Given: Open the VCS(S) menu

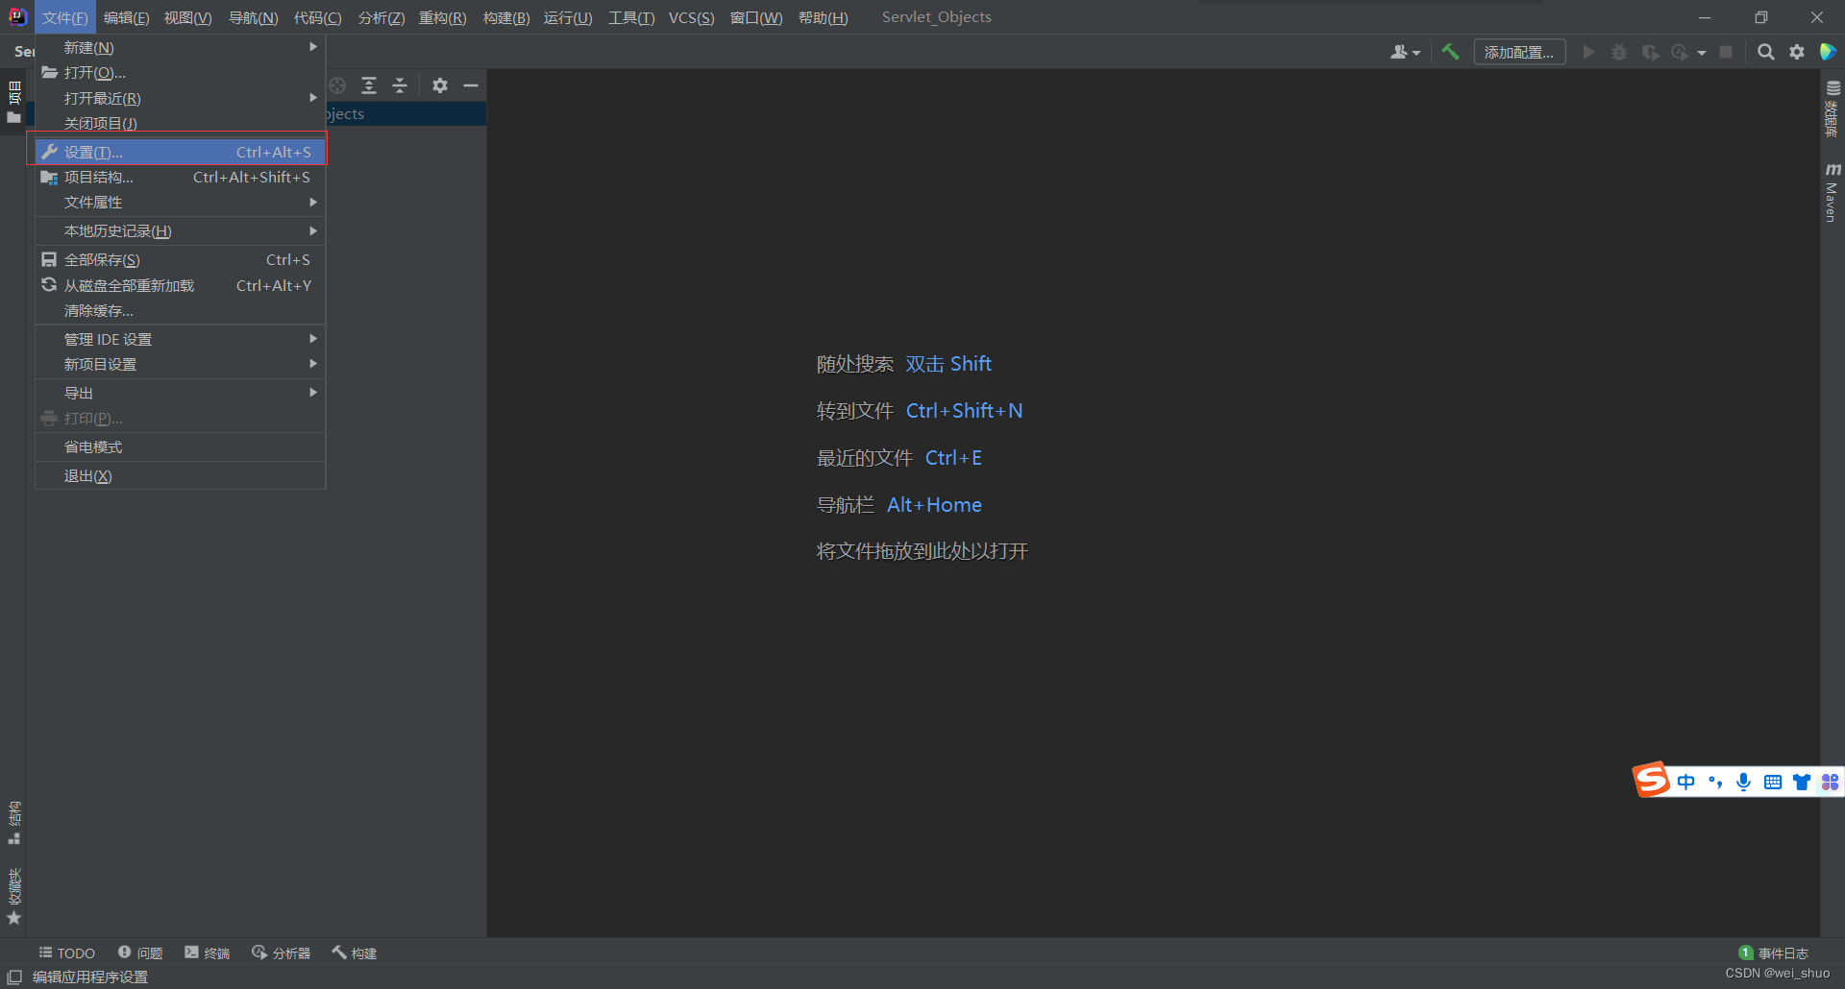Looking at the screenshot, I should coord(691,17).
